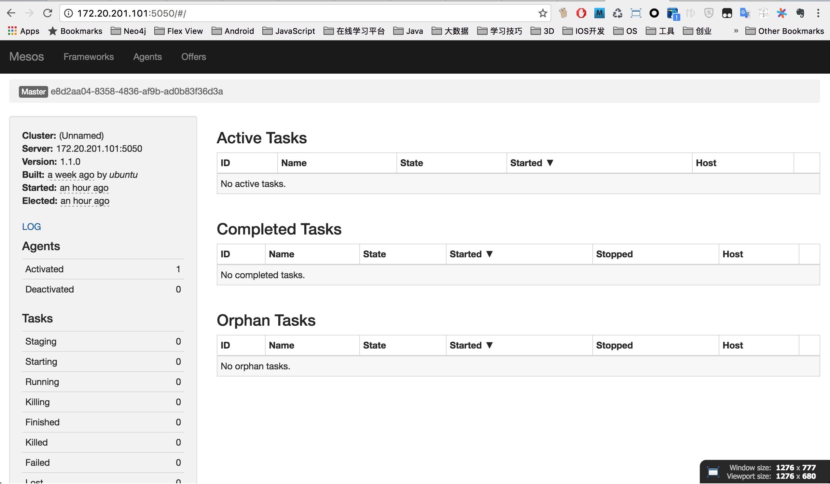Click the recycle arrows extension icon

pos(617,13)
